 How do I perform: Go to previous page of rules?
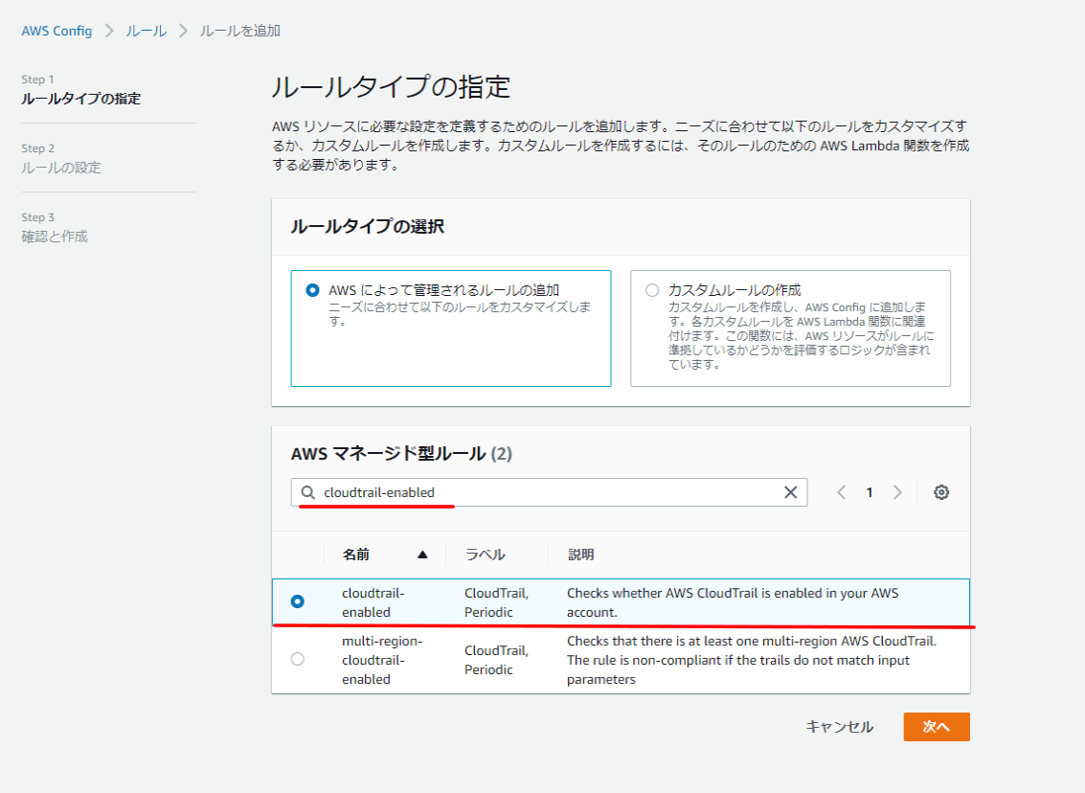click(842, 492)
